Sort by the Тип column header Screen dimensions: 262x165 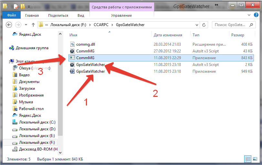pos(196,35)
